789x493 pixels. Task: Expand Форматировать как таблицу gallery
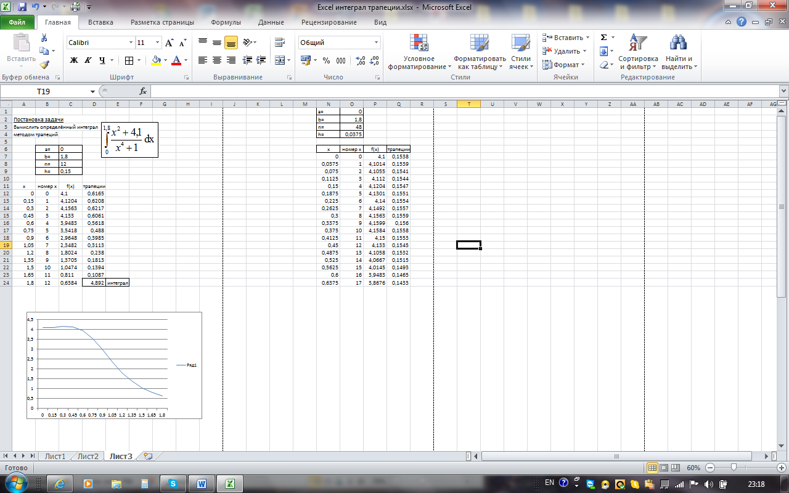[480, 51]
